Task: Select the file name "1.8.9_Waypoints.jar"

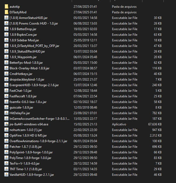Action: point(23,57)
